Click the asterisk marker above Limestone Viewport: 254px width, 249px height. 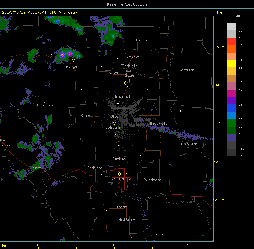click(x=45, y=102)
